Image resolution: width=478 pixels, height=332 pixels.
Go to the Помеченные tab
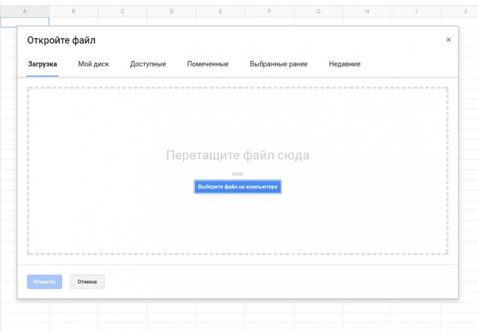[x=208, y=64]
